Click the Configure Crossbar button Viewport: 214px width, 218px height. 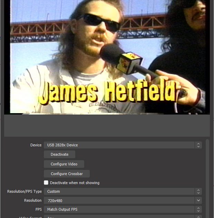click(67, 174)
